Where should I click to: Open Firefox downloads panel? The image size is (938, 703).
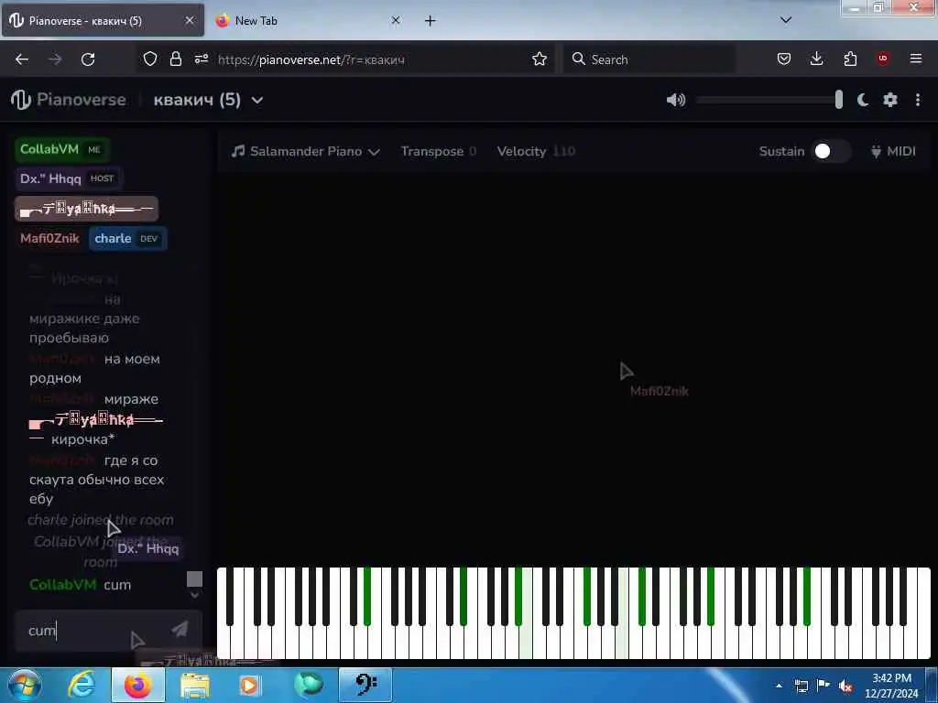[816, 59]
